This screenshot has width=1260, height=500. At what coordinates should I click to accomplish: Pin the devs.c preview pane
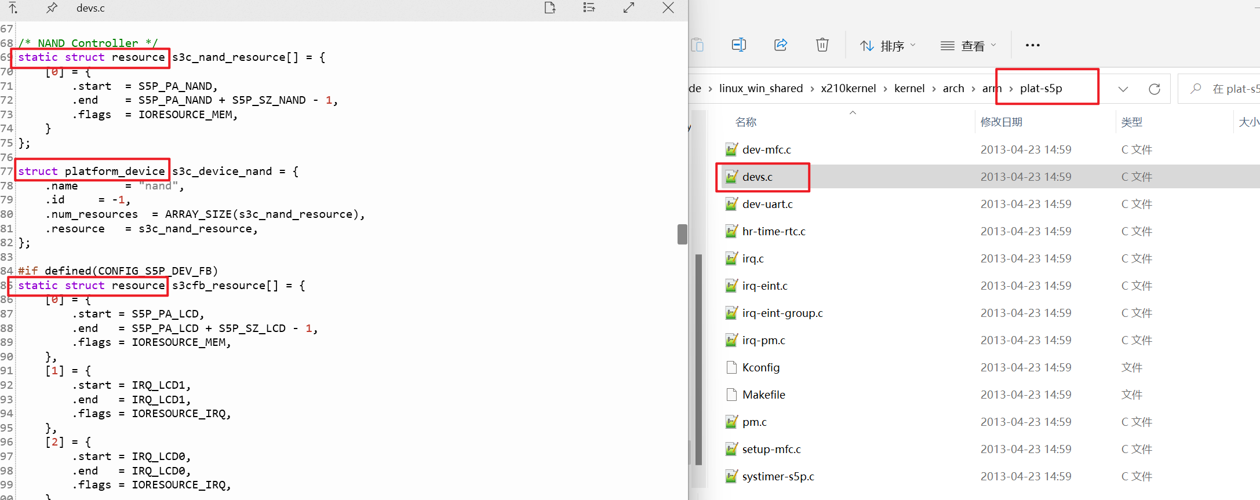coord(52,8)
